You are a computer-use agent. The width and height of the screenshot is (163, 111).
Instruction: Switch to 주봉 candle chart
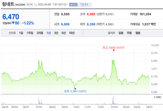(x=129, y=33)
